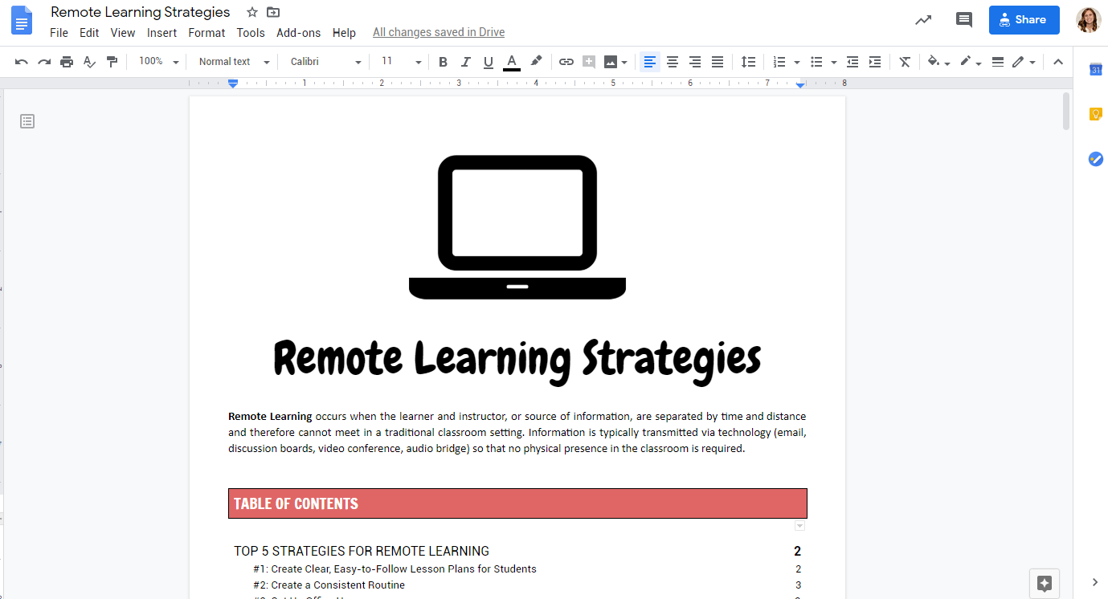
Task: Open the font family dropdown
Action: pyautogui.click(x=321, y=61)
